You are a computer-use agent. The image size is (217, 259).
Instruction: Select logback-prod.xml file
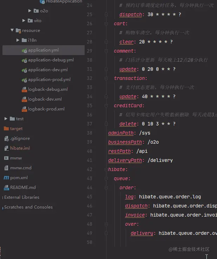(46, 109)
